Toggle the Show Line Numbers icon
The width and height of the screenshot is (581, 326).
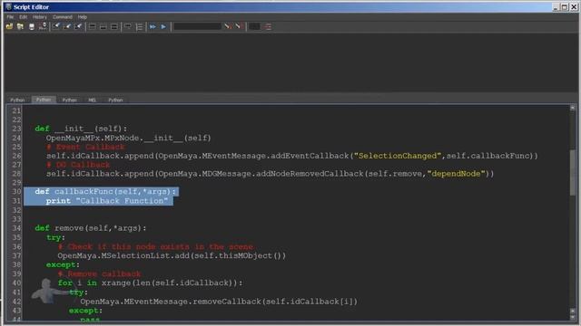[139, 26]
